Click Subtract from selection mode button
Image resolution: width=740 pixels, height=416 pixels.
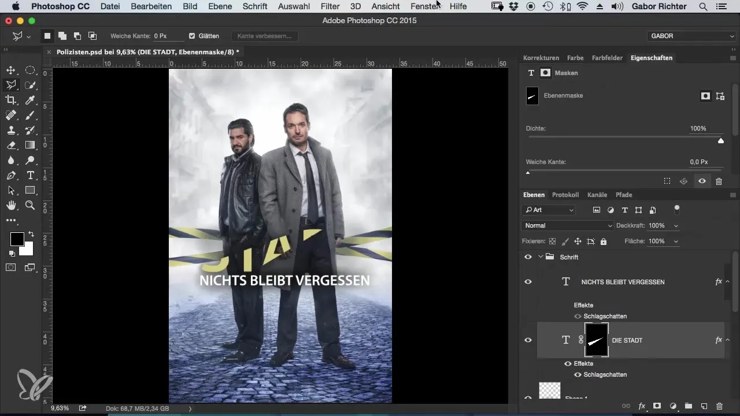(77, 36)
